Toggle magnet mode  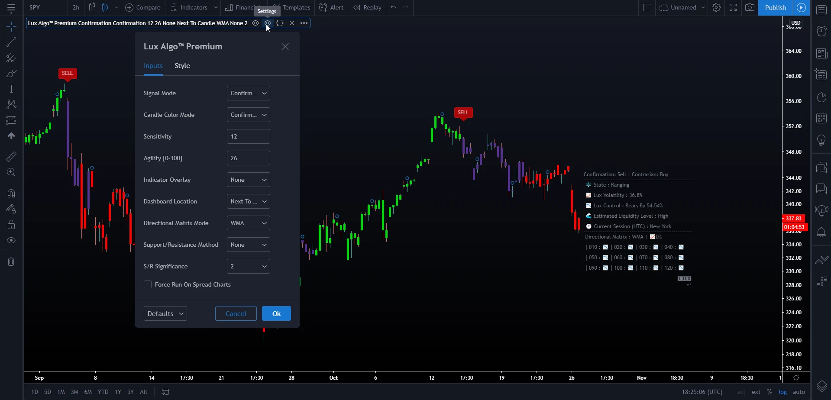[x=11, y=193]
